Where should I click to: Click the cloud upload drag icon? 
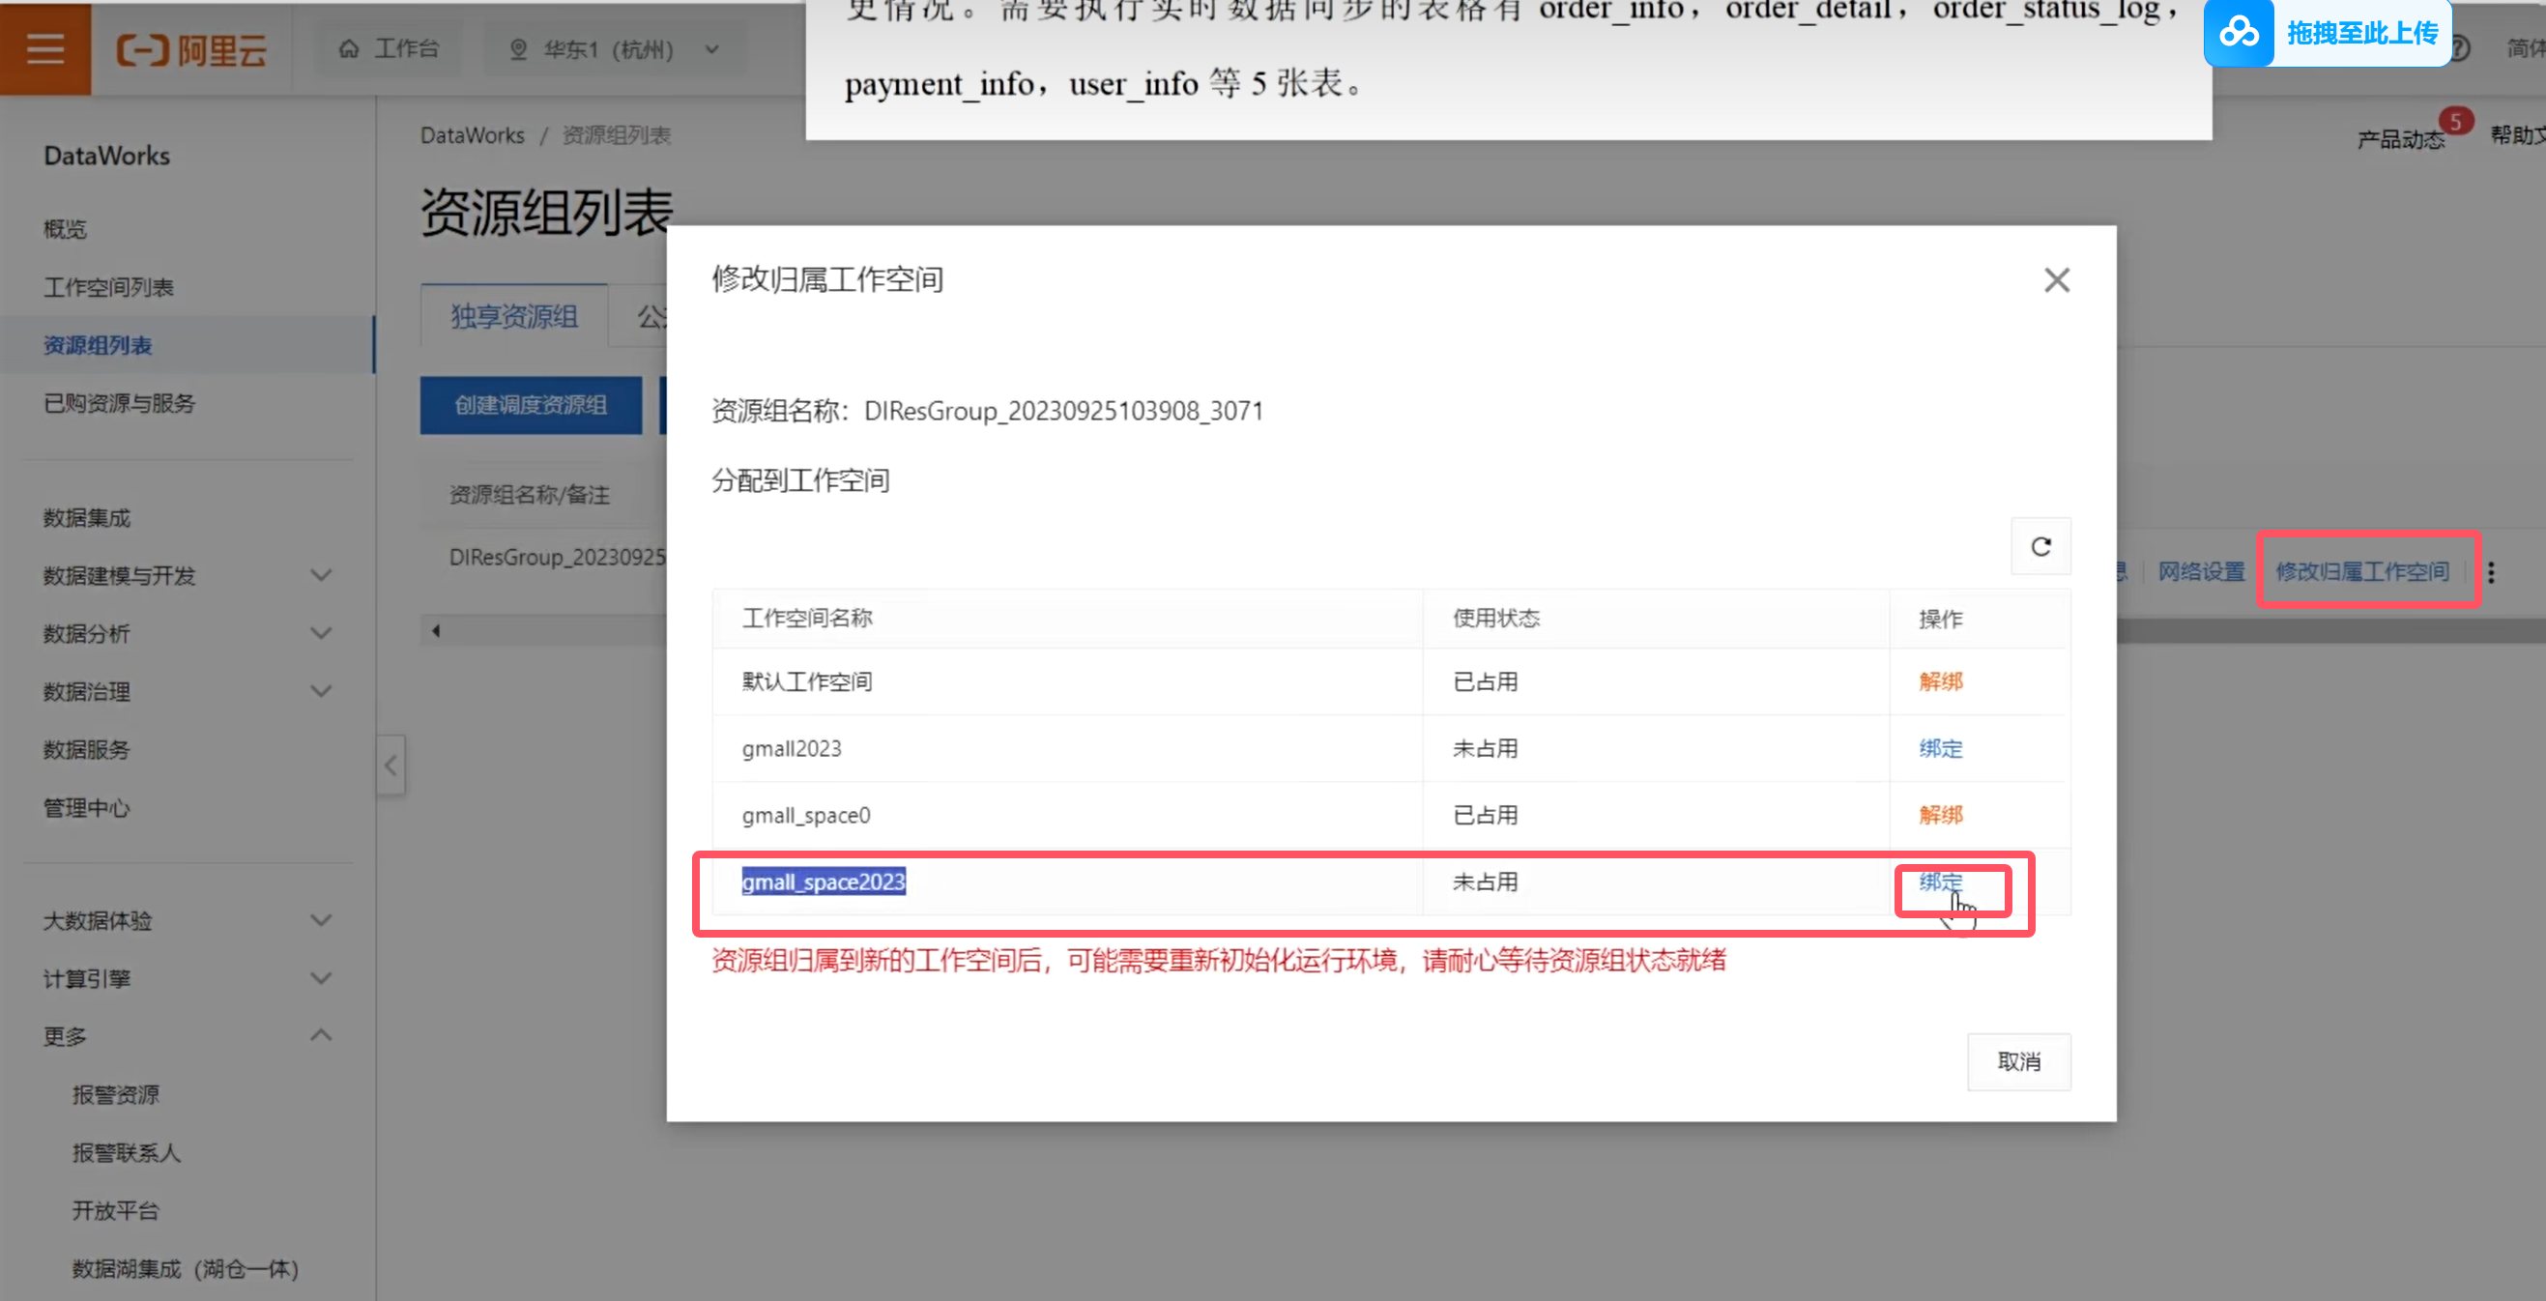click(x=2238, y=33)
